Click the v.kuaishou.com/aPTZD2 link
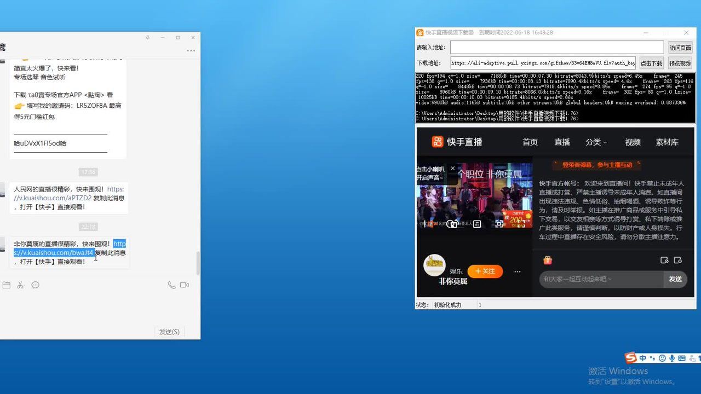701x394 pixels. tap(70, 194)
